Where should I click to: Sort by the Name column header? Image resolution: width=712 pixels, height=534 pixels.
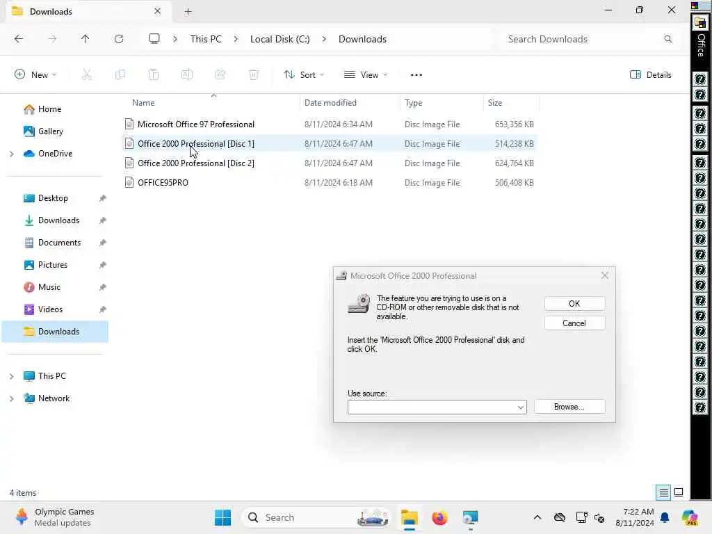[211, 103]
